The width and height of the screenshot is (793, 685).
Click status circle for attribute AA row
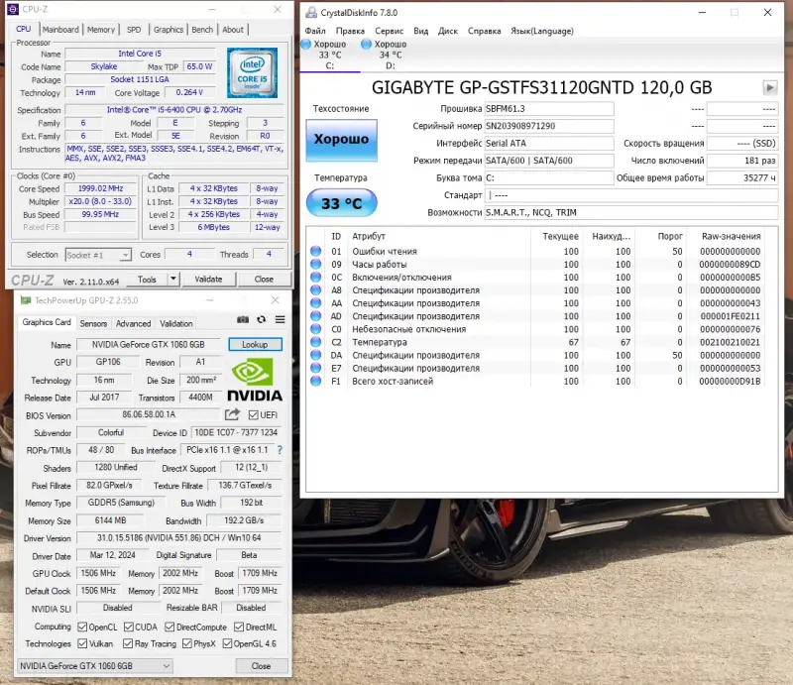[x=315, y=303]
